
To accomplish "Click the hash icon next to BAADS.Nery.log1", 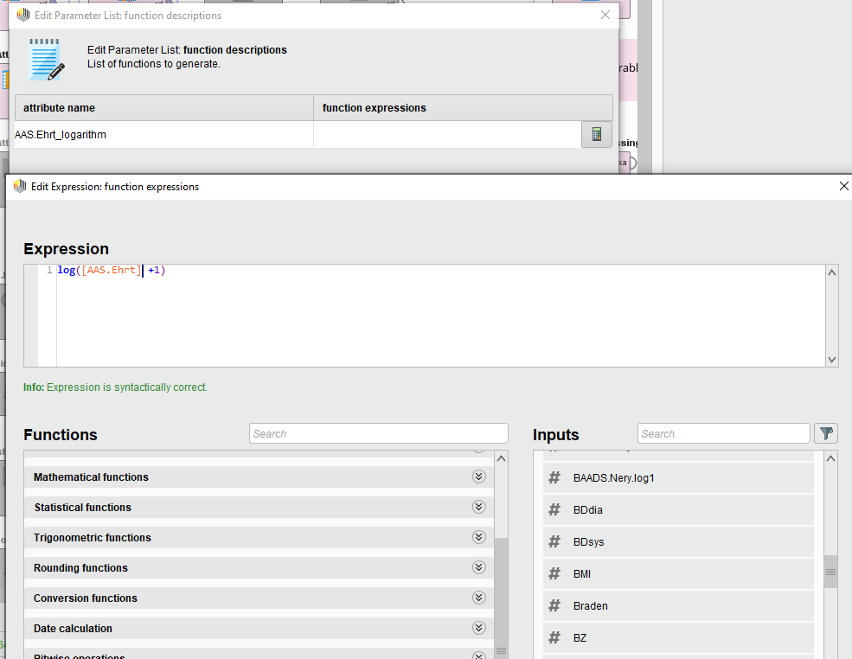I will pyautogui.click(x=554, y=477).
